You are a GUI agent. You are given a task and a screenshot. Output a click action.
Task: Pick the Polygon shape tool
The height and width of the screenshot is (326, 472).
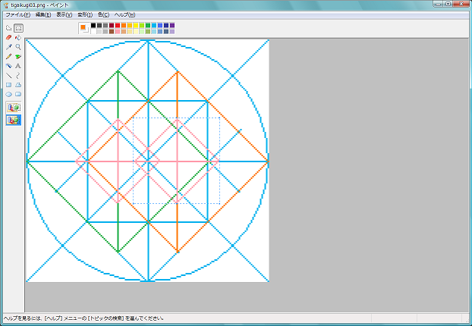coord(18,85)
